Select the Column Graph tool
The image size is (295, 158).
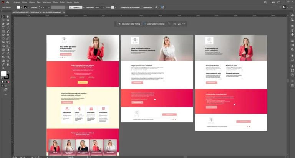coord(3,61)
